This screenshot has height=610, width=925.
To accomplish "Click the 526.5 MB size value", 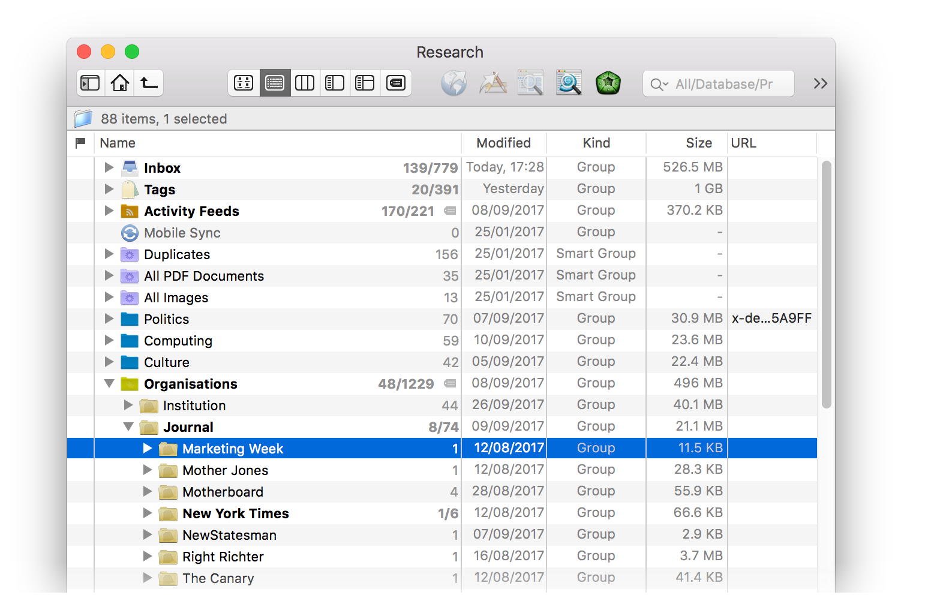I will [693, 167].
